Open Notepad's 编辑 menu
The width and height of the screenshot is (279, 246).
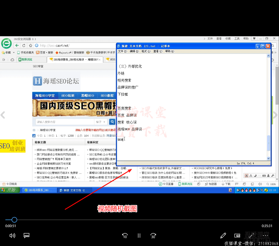(134, 51)
